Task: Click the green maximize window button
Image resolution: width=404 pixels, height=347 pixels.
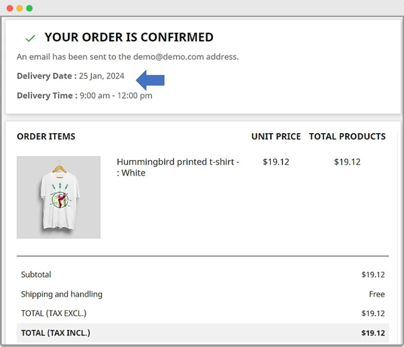Action: (x=29, y=8)
